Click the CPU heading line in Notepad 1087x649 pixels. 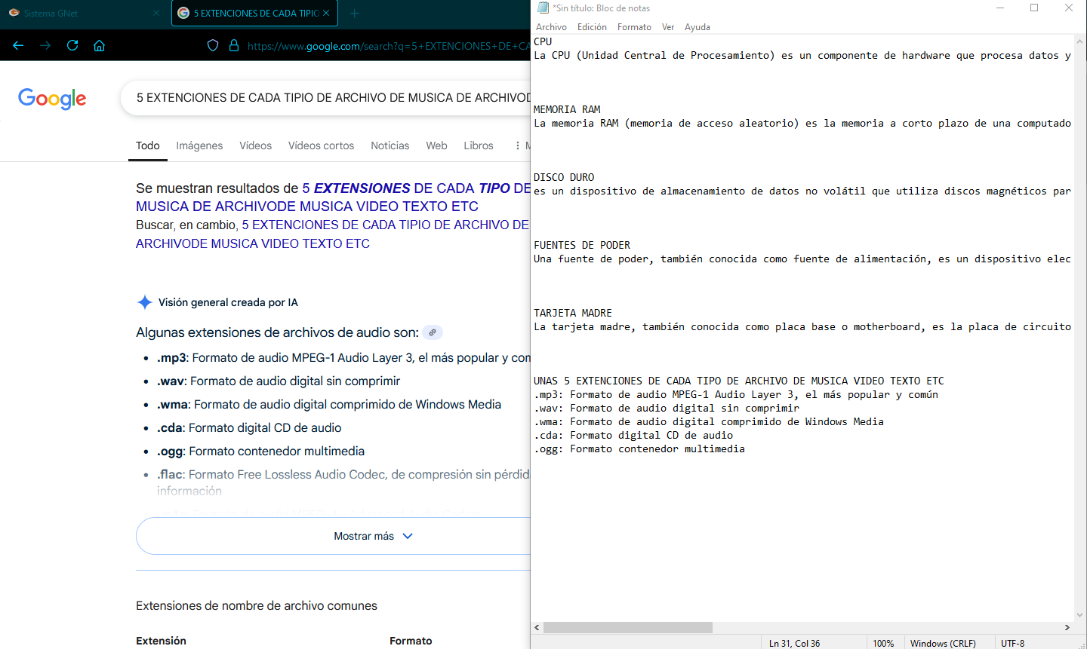(x=543, y=41)
